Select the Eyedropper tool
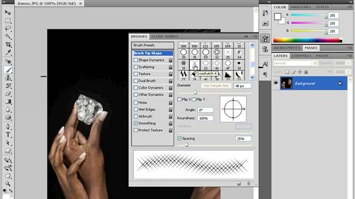The image size is (355, 199). click(8, 53)
